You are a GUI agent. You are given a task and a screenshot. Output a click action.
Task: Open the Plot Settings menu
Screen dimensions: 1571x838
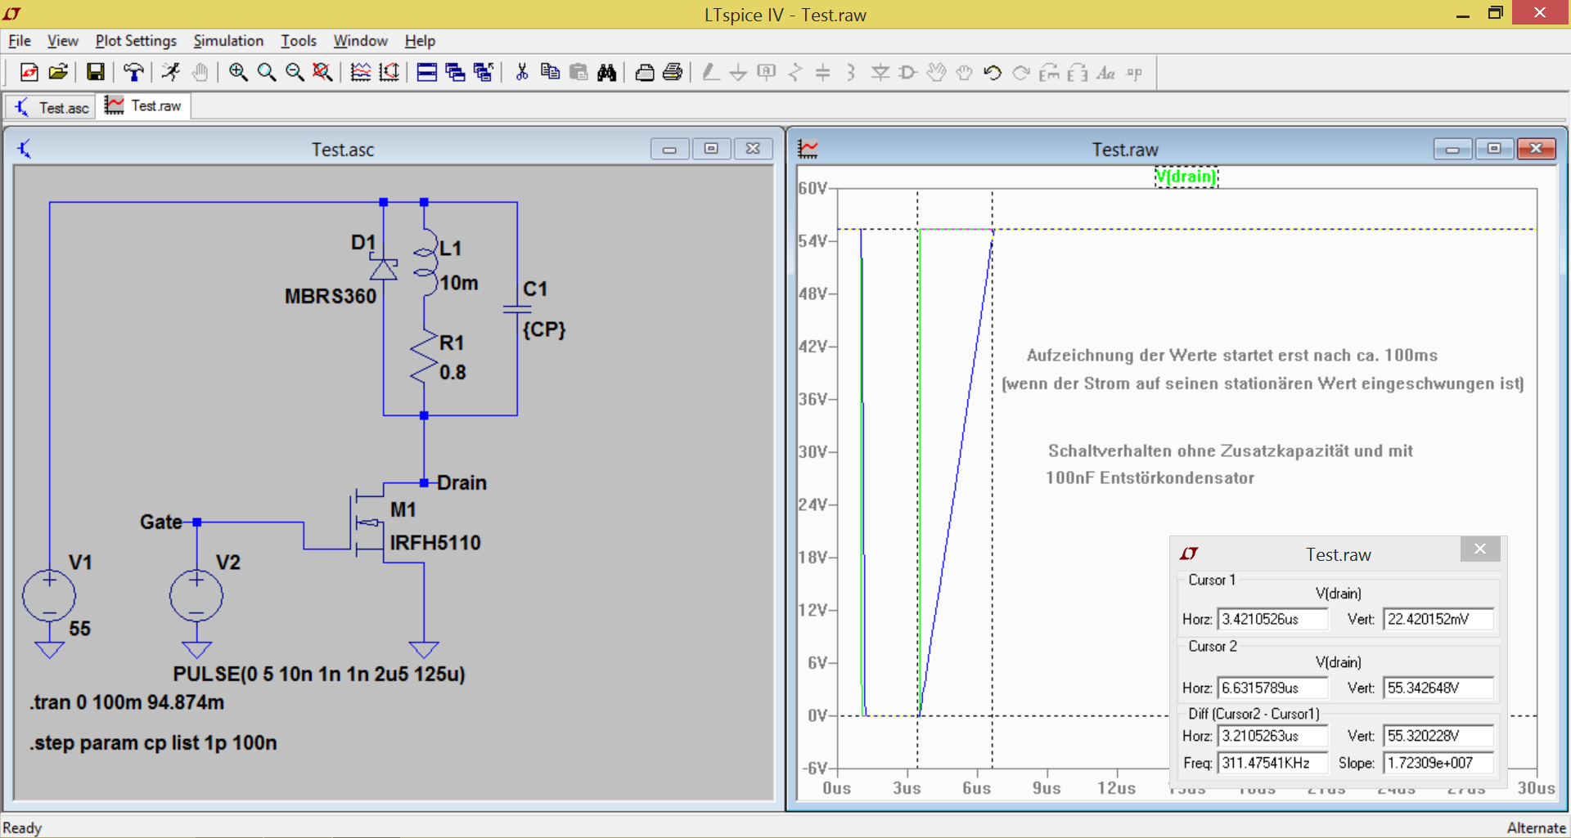136,41
